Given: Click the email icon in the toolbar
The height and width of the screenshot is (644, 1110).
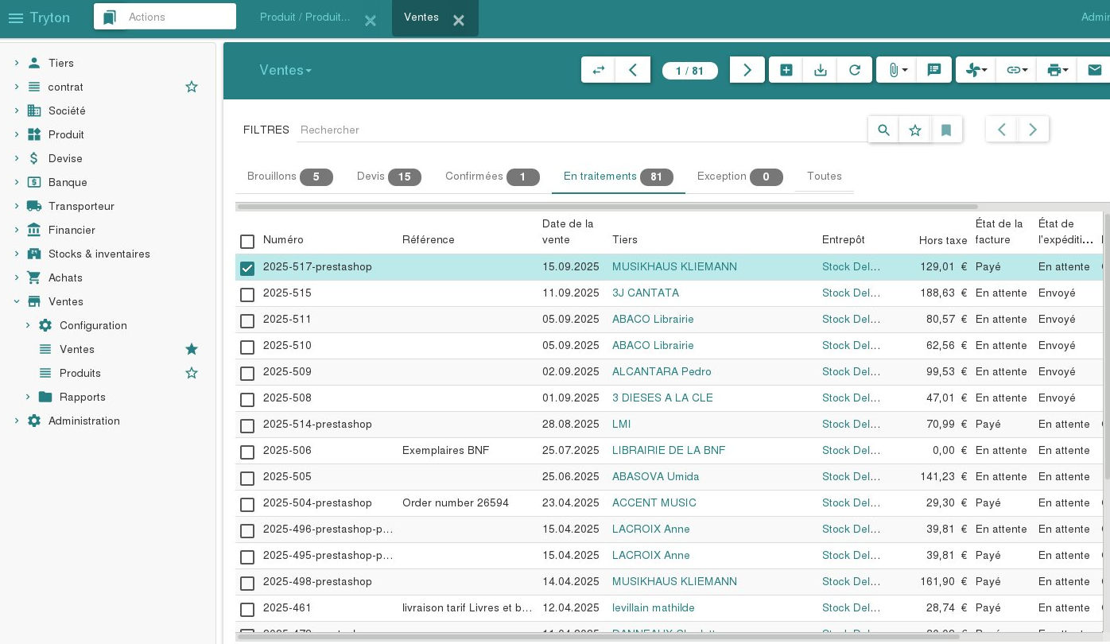Looking at the screenshot, I should (x=1095, y=70).
